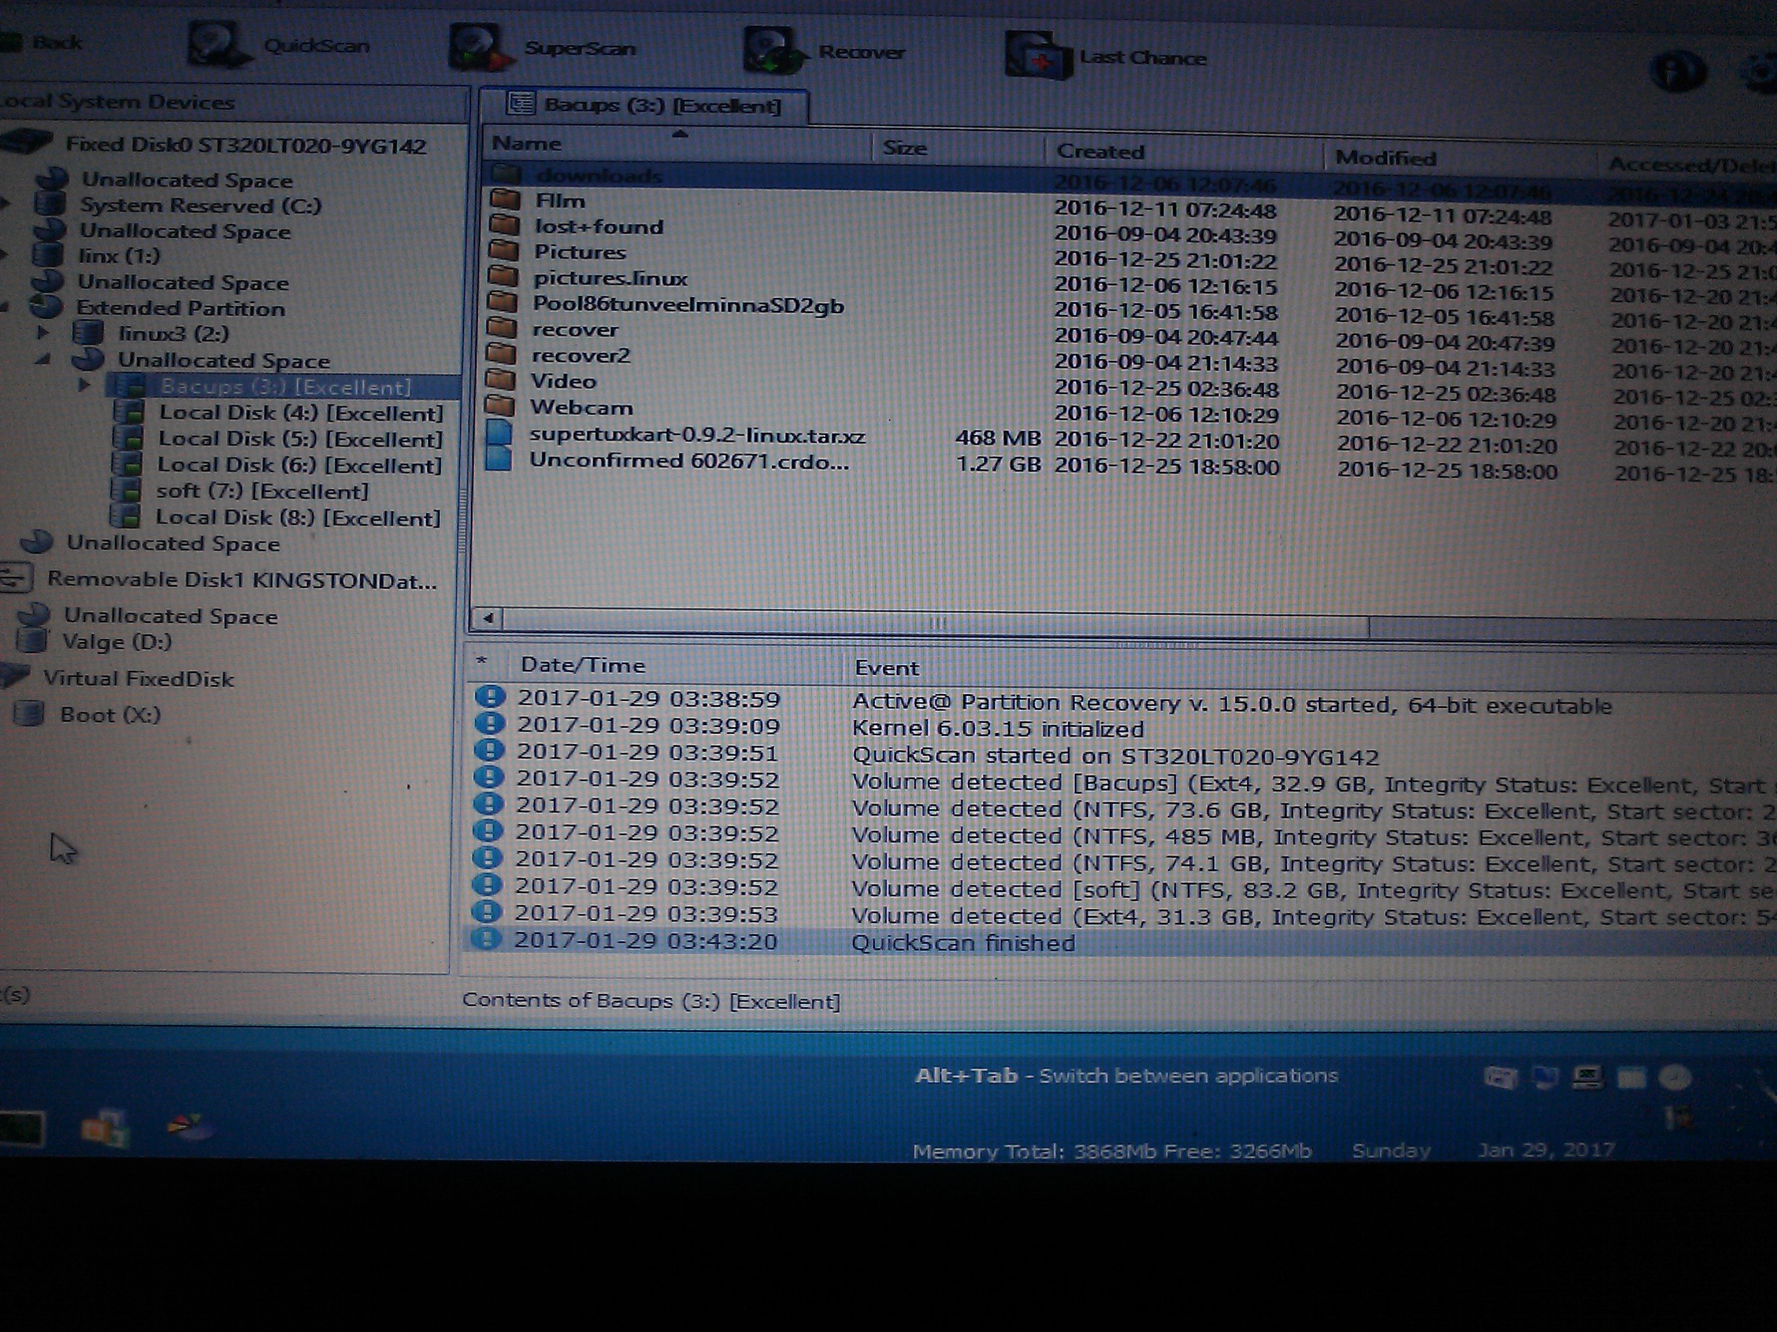The height and width of the screenshot is (1332, 1777).
Task: Click the Recover toolbar icon
Action: coord(773,51)
